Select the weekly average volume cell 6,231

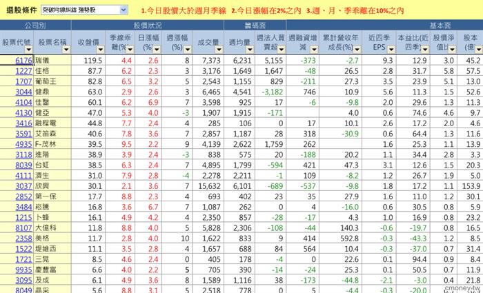239,61
